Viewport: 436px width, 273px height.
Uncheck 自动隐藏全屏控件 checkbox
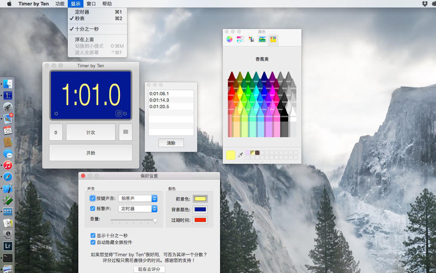pos(93,242)
